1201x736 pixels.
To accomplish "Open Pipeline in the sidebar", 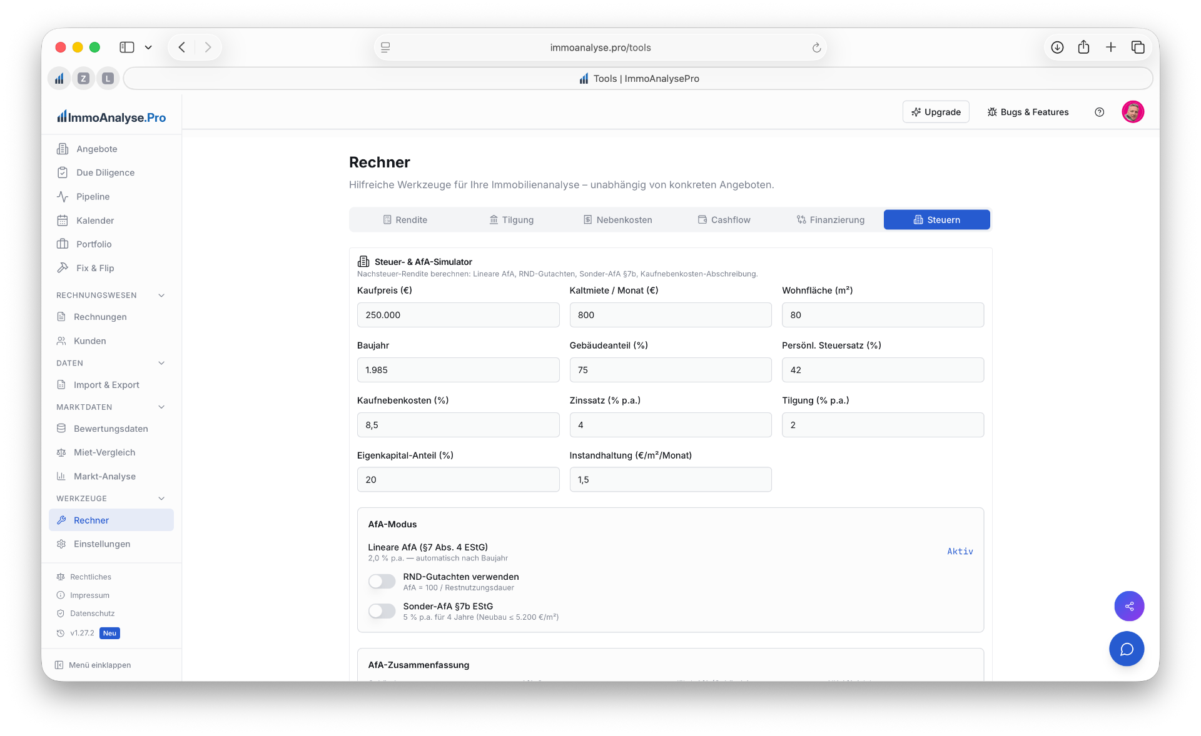I will click(x=111, y=197).
